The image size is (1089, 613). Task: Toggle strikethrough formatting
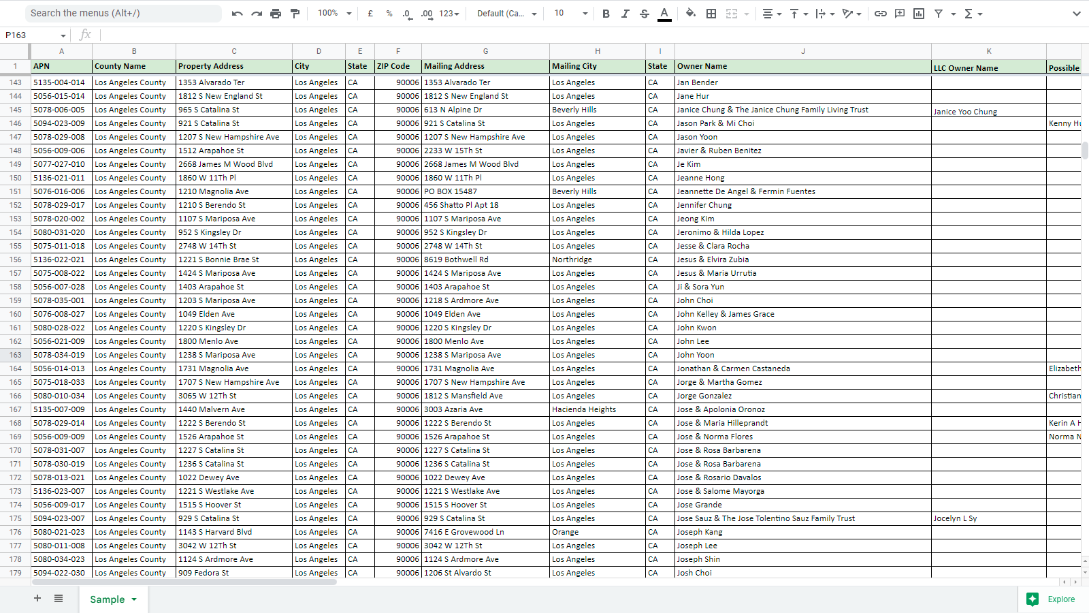645,14
